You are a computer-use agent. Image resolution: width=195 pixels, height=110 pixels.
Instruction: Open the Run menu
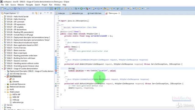tap(51, 5)
